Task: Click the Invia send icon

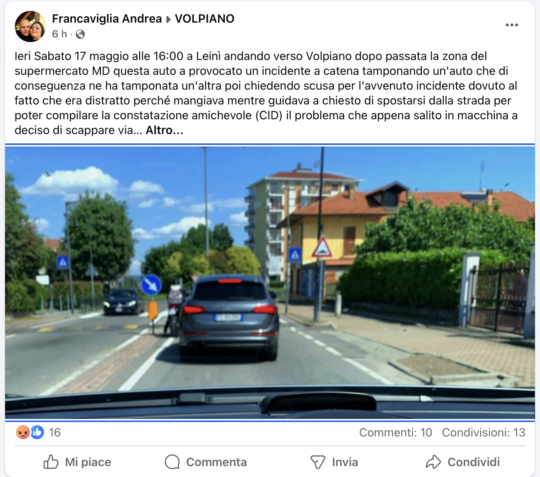Action: [318, 462]
